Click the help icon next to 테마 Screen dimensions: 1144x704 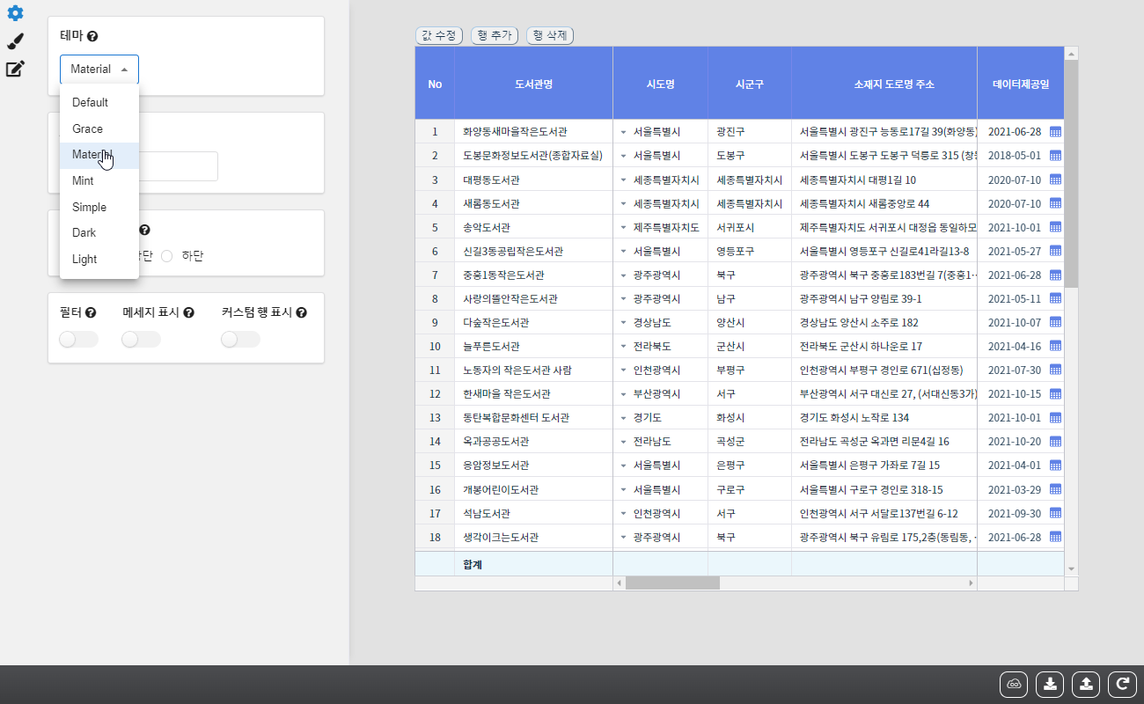click(x=92, y=36)
